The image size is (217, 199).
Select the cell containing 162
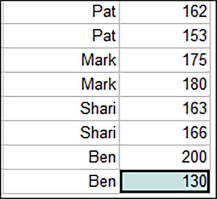[165, 12]
